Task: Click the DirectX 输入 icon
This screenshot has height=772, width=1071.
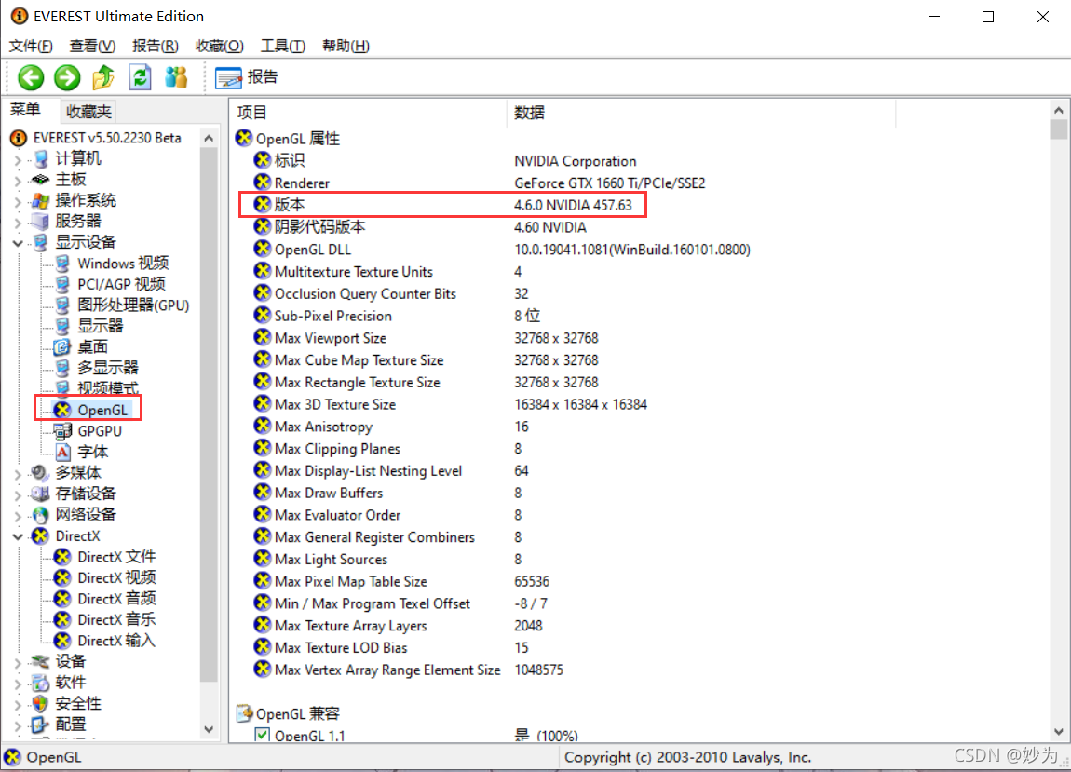Action: [x=62, y=640]
